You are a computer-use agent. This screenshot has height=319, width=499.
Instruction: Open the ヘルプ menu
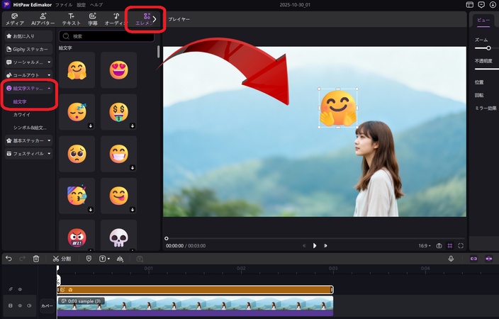click(x=96, y=5)
